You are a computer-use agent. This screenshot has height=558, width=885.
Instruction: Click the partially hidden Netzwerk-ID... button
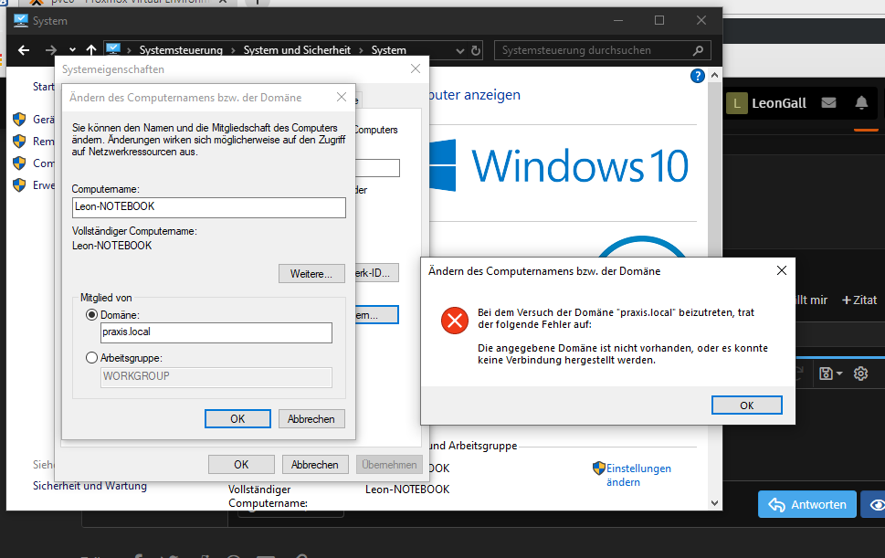[x=377, y=273]
